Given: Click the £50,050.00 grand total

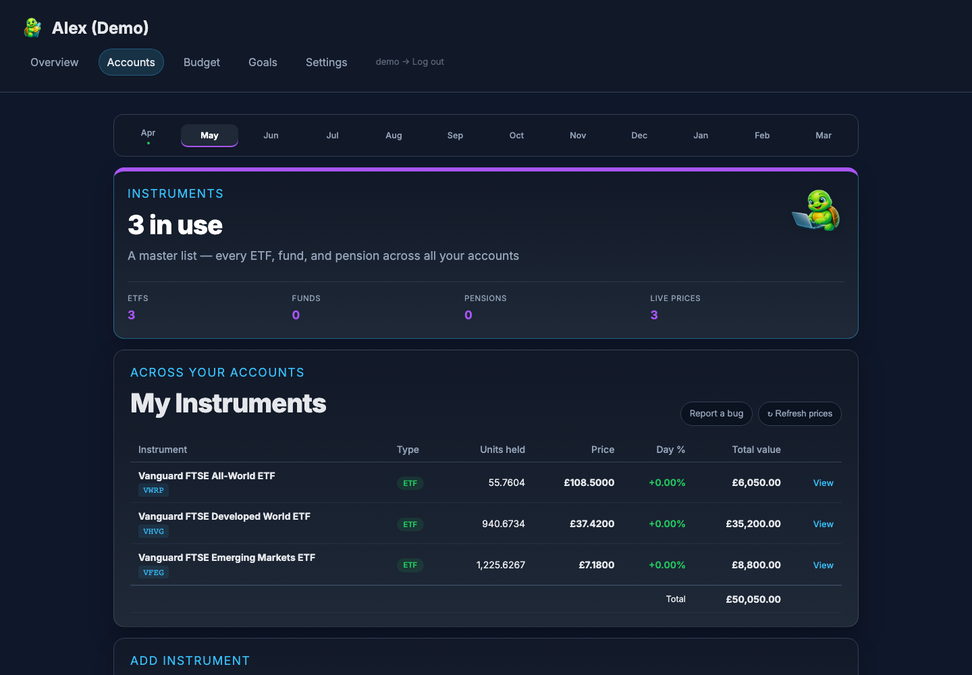Looking at the screenshot, I should click(753, 599).
